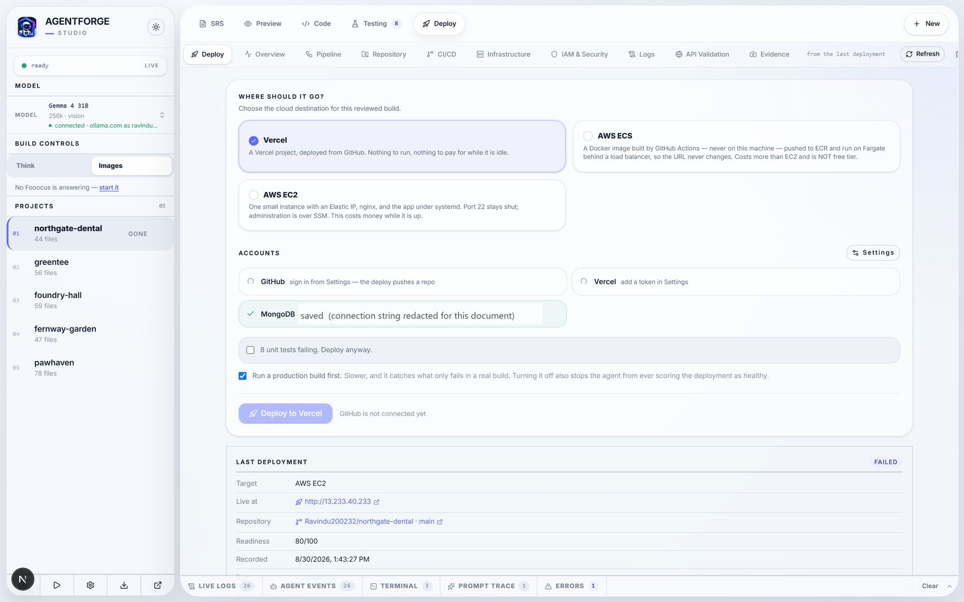Open the external link icon beside the live URL
The image size is (964, 602).
(376, 502)
